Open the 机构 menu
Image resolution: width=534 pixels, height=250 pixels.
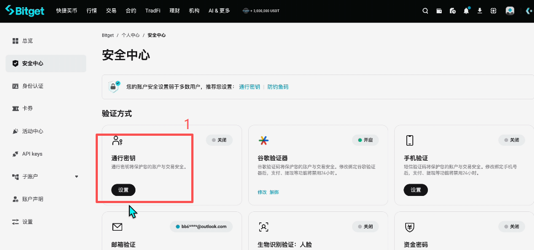[x=194, y=11]
